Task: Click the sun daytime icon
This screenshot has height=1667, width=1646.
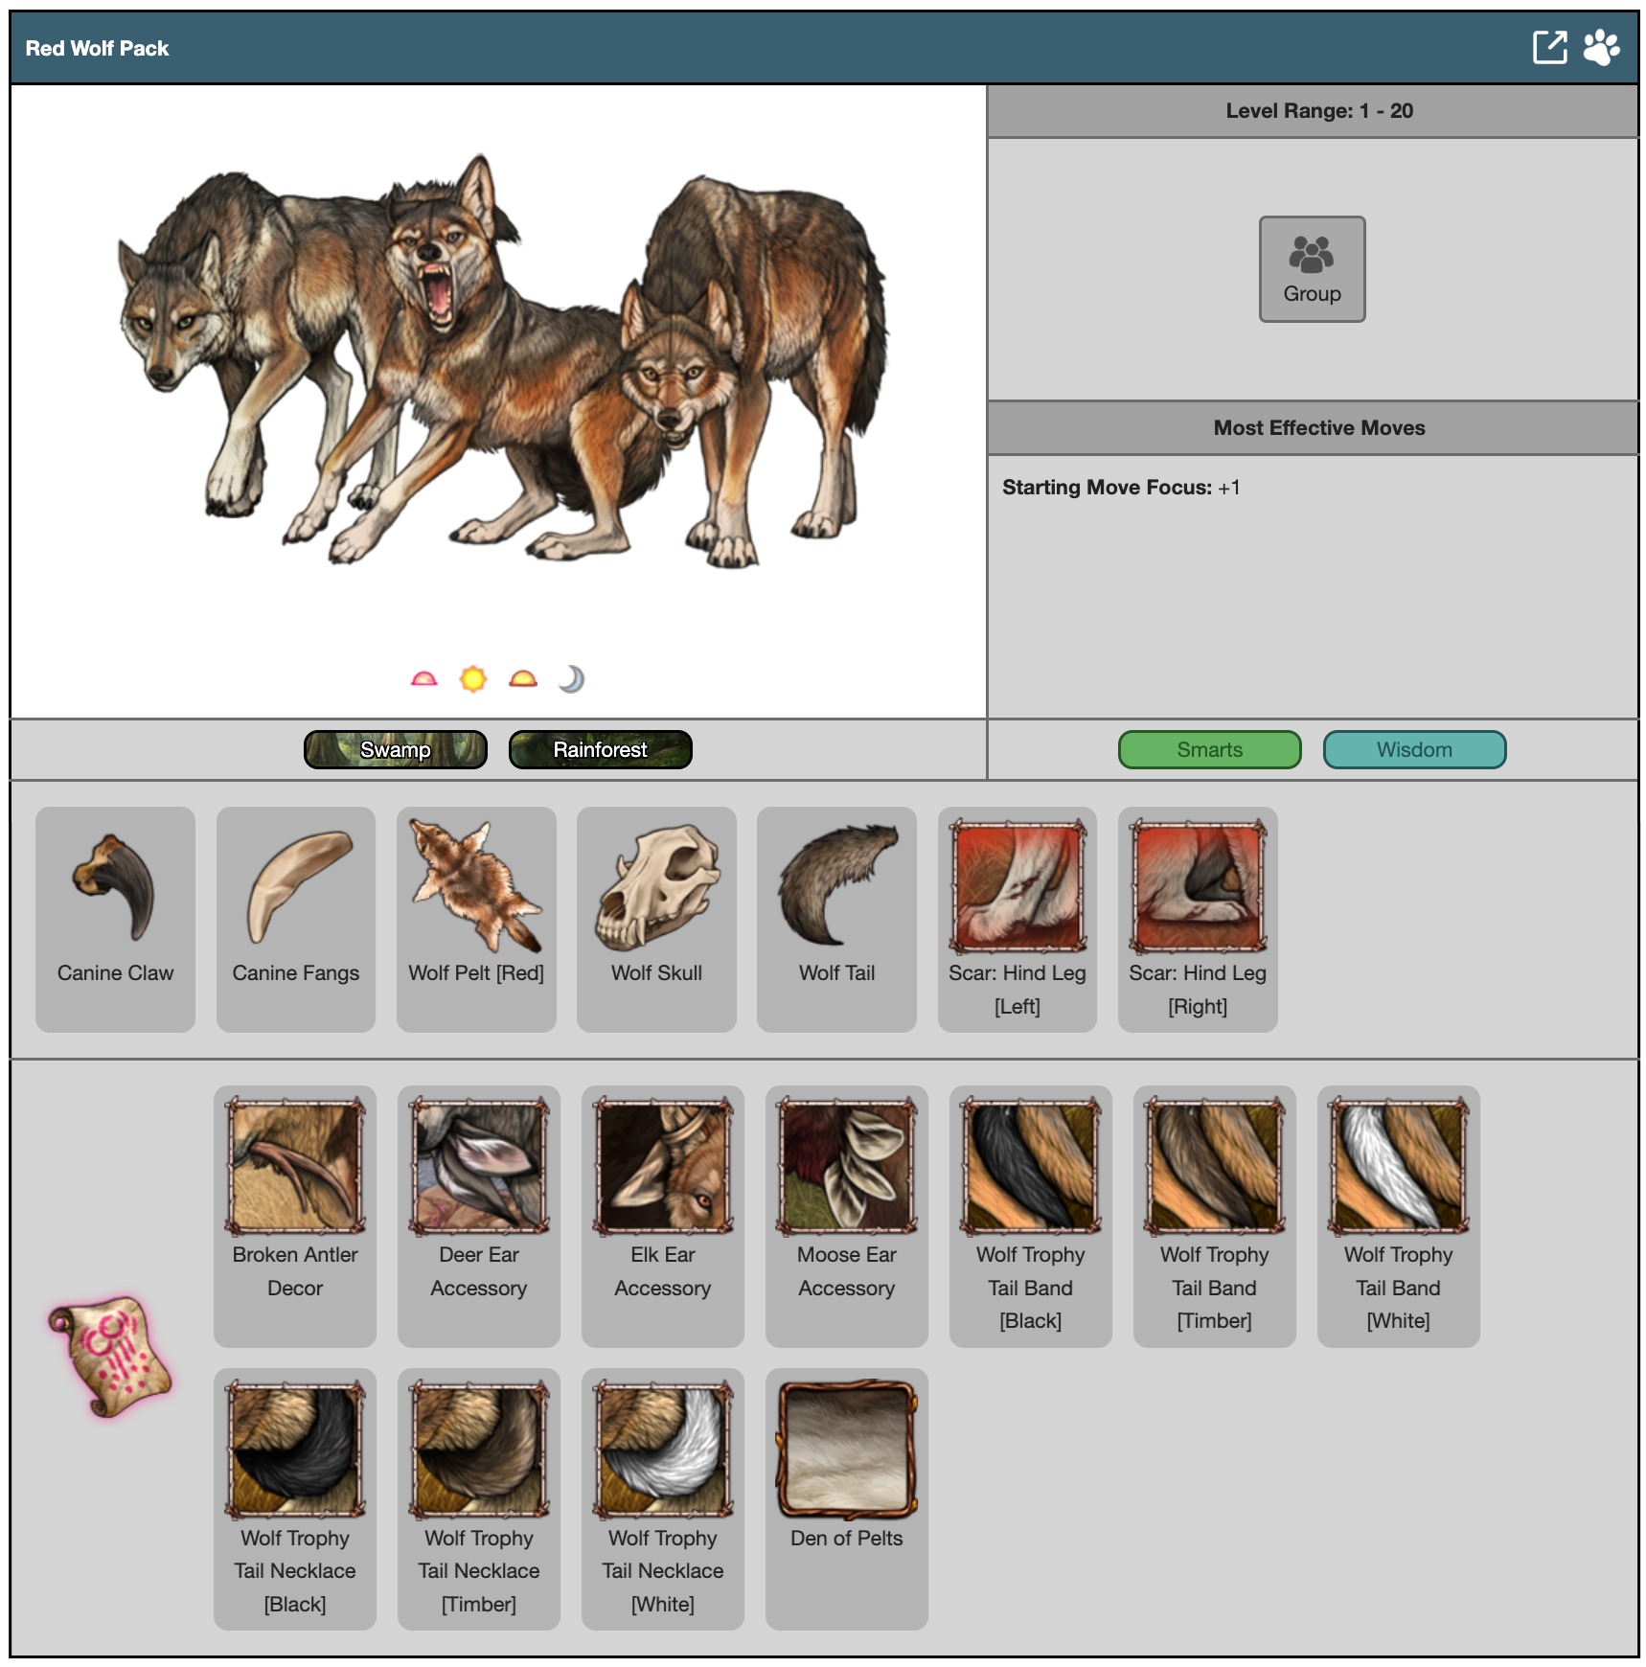Action: [473, 679]
